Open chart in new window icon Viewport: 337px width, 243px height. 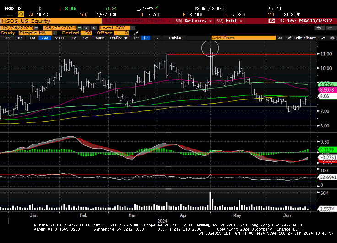click(x=272, y=21)
